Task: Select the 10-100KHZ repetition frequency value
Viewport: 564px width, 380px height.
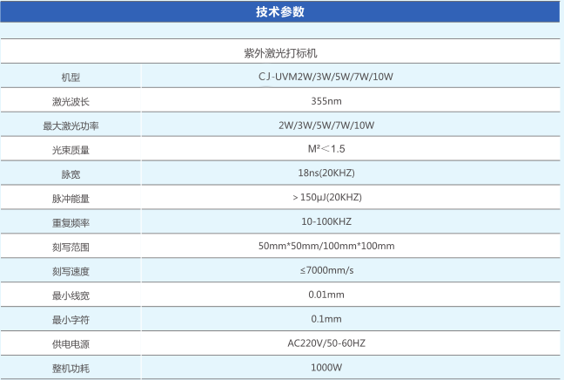Action: pos(326,221)
